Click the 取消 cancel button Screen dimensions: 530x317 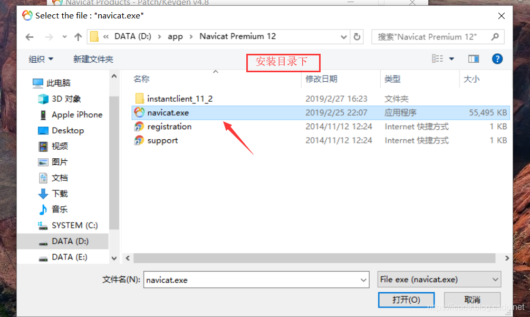(472, 300)
